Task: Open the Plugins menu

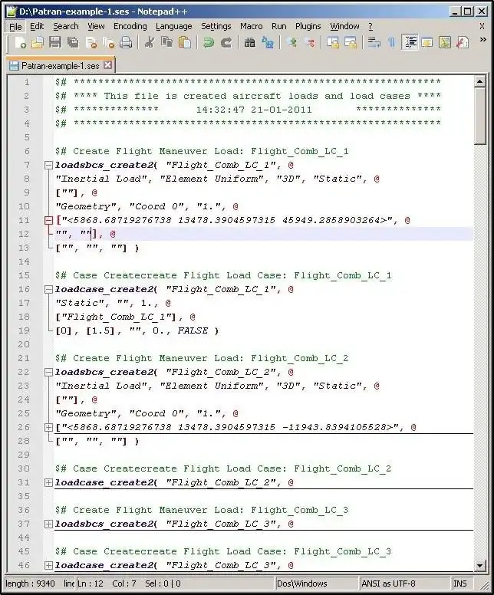Action: 308,27
